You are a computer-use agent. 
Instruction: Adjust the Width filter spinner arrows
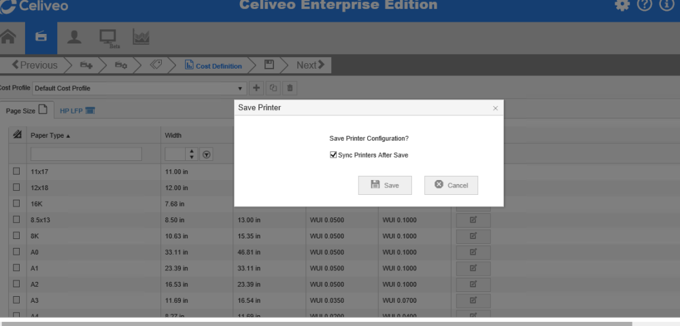pos(192,154)
